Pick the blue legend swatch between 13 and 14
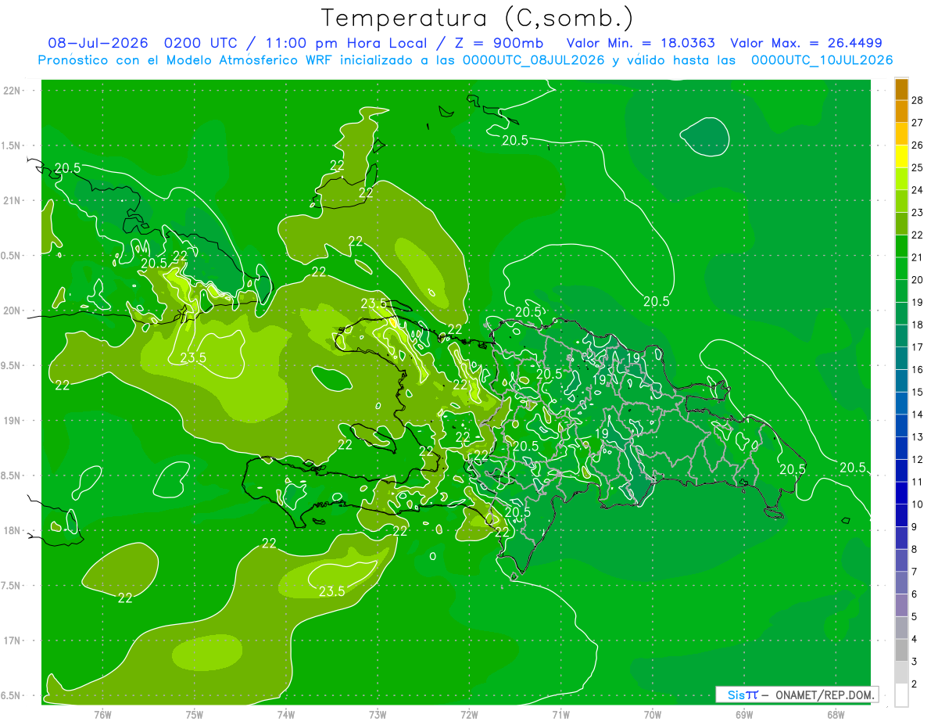Screen dimensions: 938x725 (x=901, y=425)
